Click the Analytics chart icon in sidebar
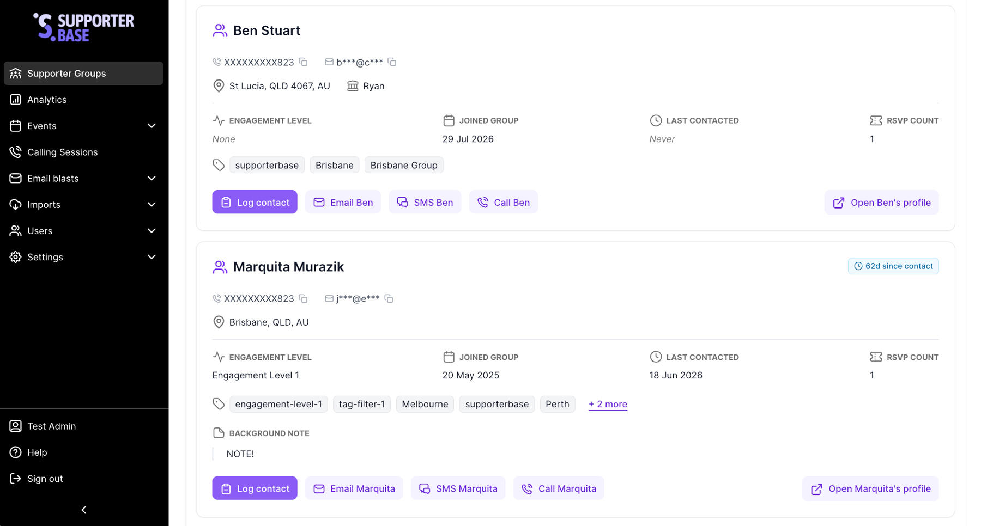This screenshot has width=981, height=526. 15,99
